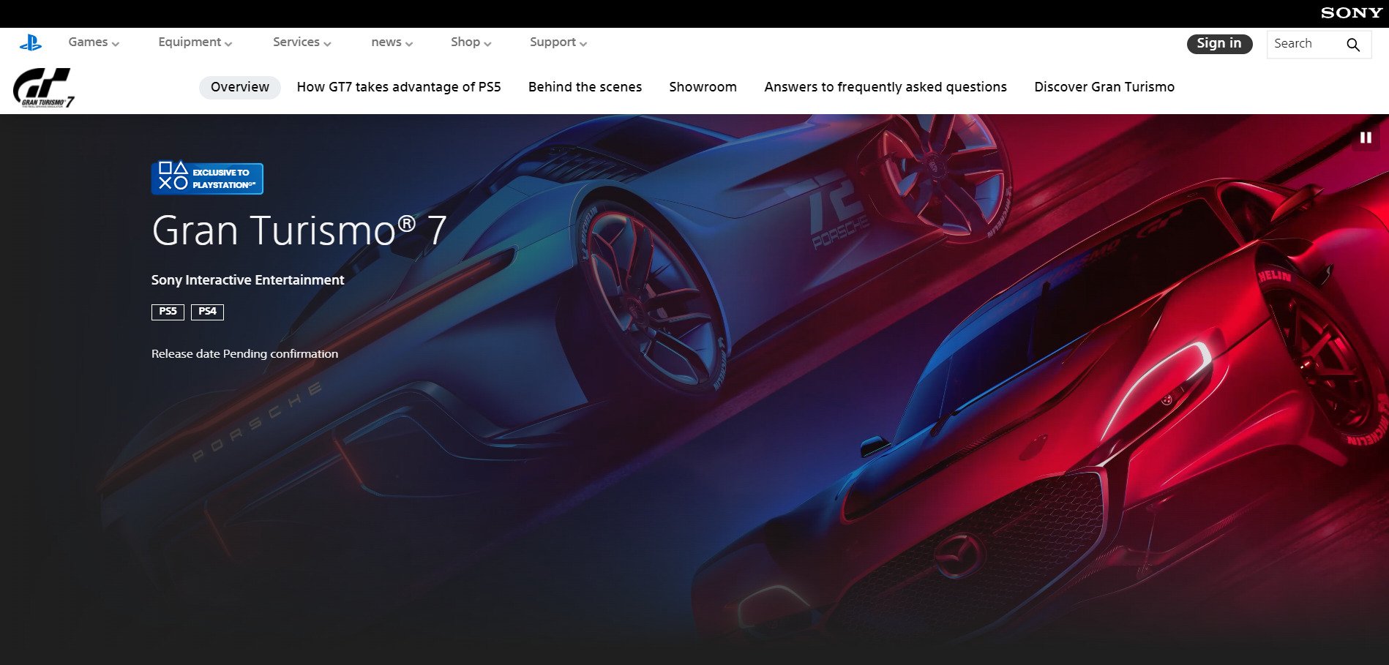
Task: Click the PS5 platform tag
Action: click(x=168, y=312)
